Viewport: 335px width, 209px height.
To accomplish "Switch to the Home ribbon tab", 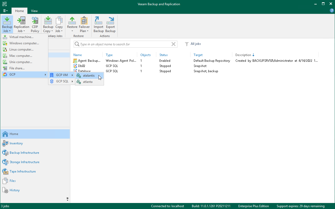I will click(19, 11).
